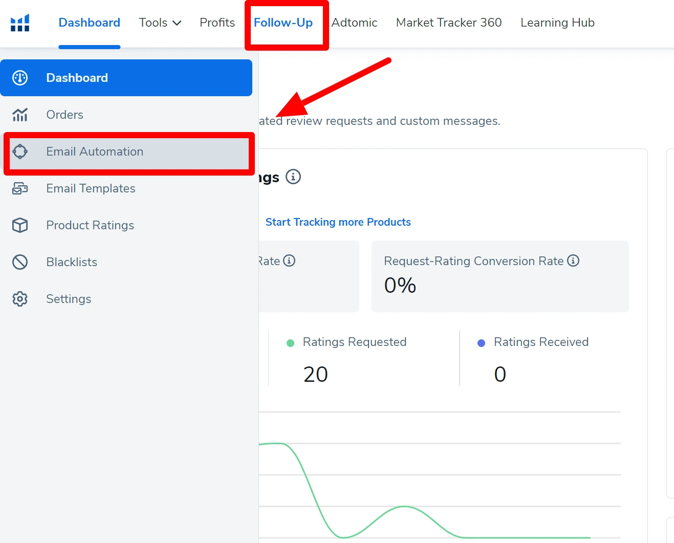Click the Dashboard gauge icon in sidebar
Image resolution: width=674 pixels, height=543 pixels.
point(20,78)
